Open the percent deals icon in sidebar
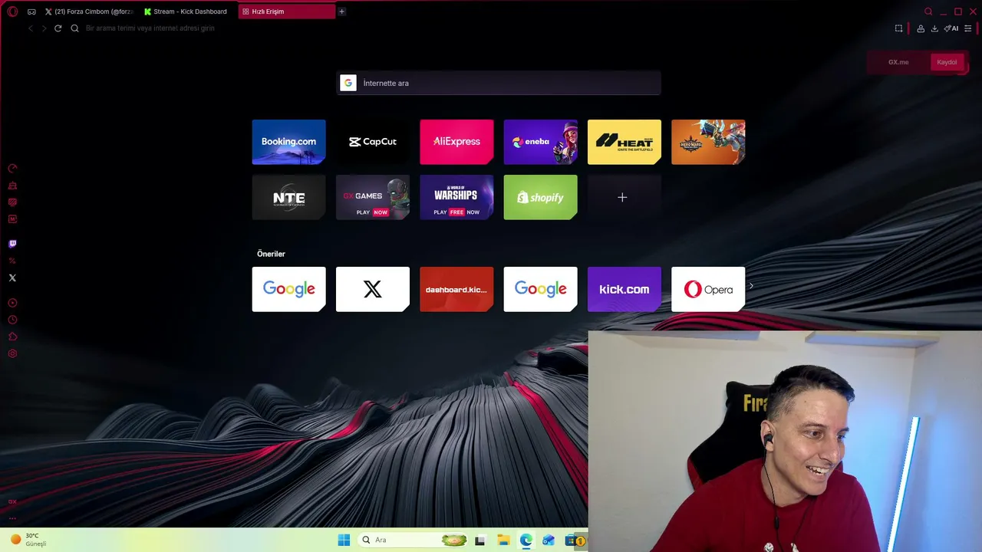This screenshot has height=552, width=982. pos(12,261)
